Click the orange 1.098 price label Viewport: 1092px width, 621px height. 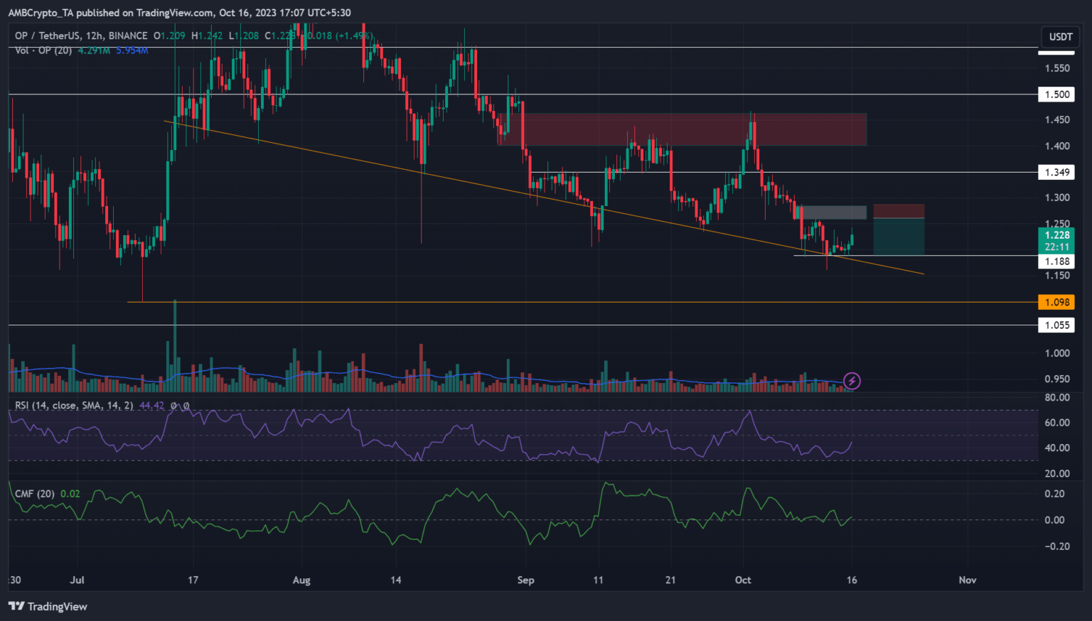(x=1056, y=302)
